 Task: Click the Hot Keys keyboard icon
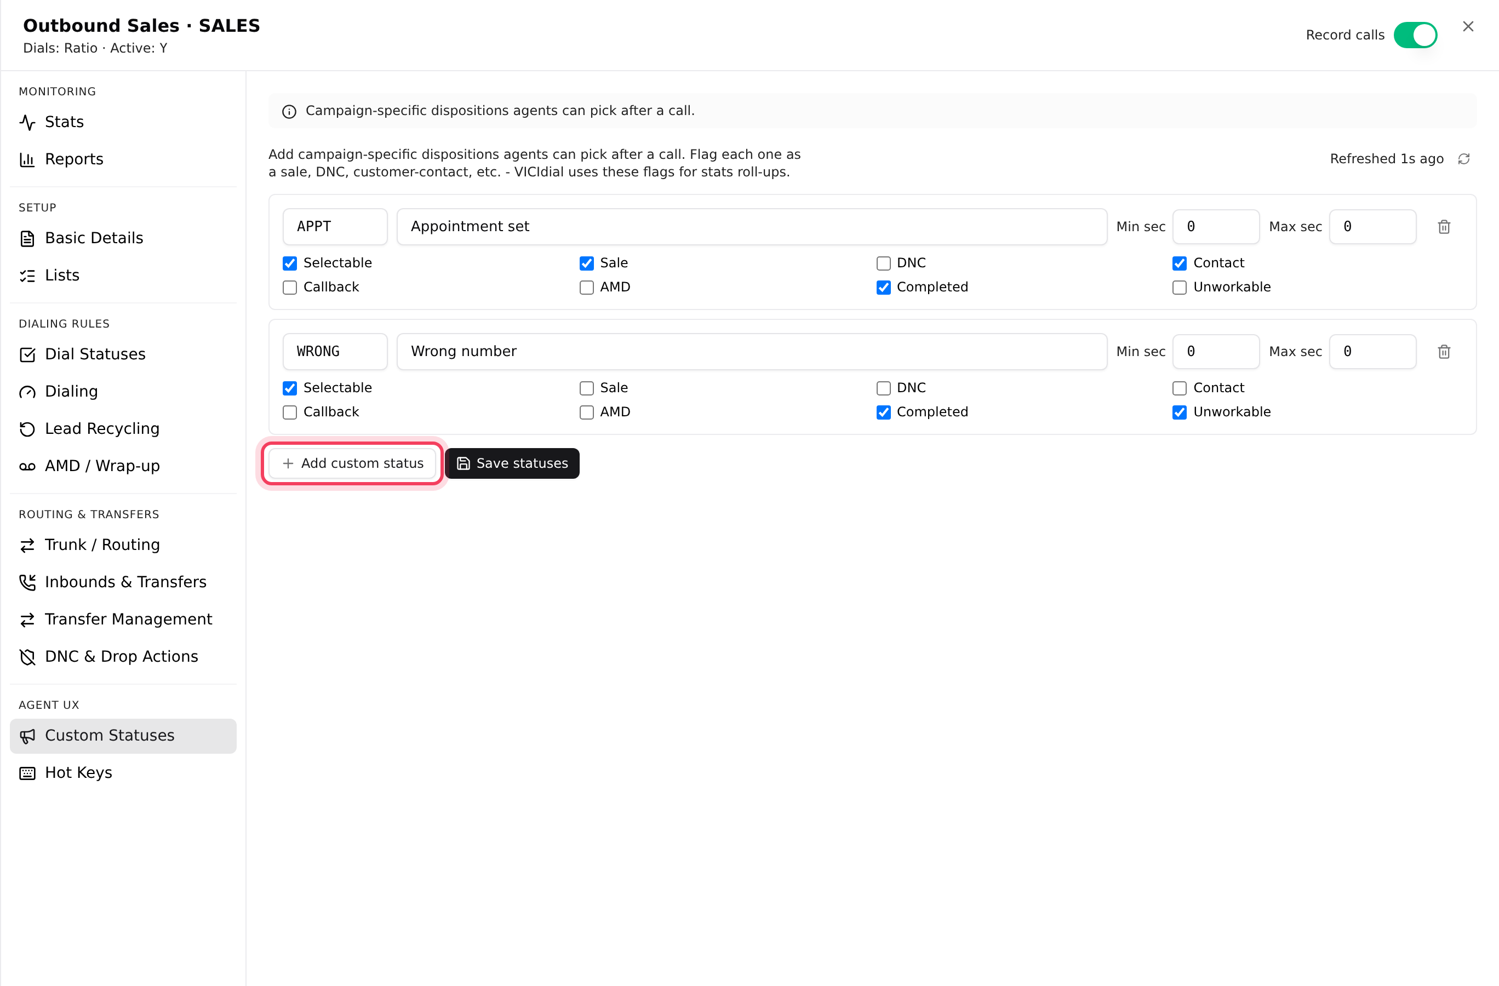(27, 773)
